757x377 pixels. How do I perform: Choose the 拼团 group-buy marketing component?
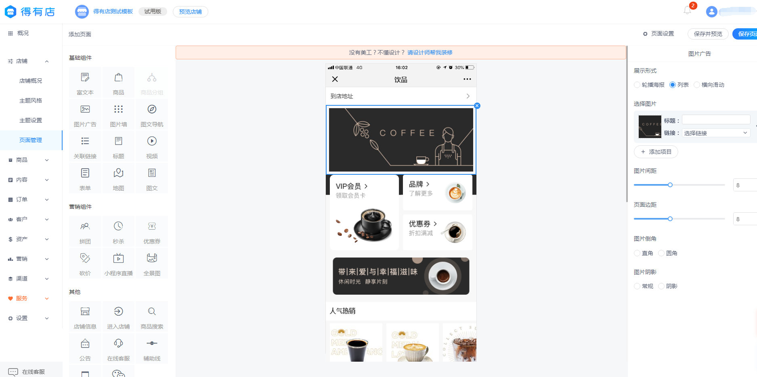(x=85, y=231)
